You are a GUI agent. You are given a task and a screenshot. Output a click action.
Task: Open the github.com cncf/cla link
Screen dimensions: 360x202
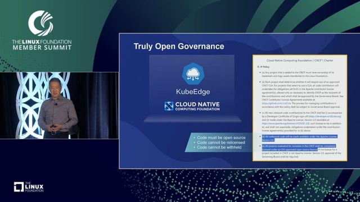tap(276, 103)
